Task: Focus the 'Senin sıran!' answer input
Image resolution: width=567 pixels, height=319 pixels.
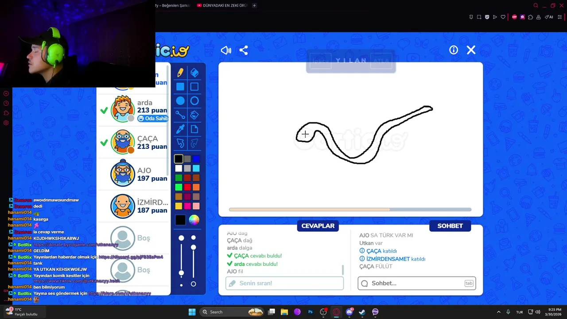Action: coord(284,283)
